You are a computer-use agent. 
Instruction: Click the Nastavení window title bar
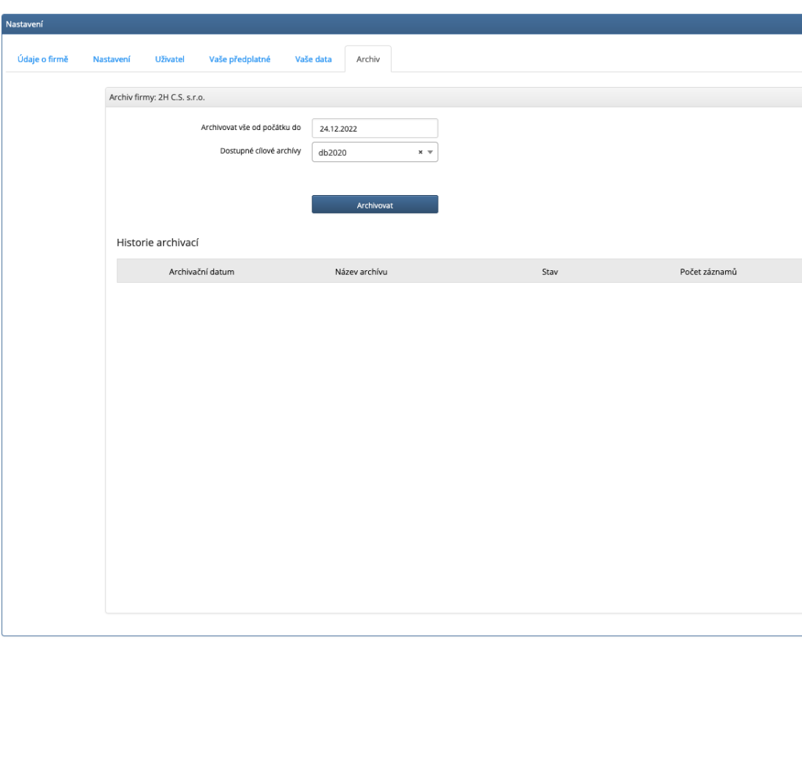[392, 24]
